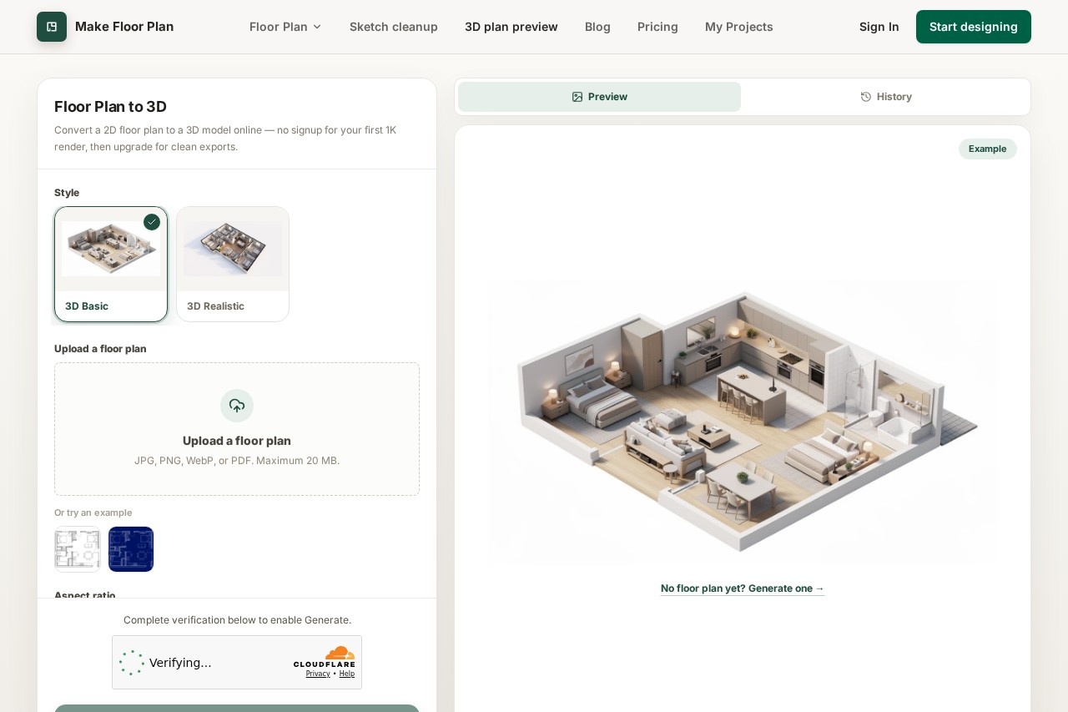Open the Pricing page
This screenshot has width=1068, height=712.
(x=657, y=27)
